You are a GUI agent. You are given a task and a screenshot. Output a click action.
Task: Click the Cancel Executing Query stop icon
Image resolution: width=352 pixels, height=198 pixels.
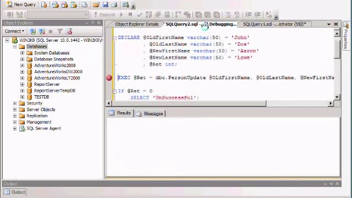(130, 15)
